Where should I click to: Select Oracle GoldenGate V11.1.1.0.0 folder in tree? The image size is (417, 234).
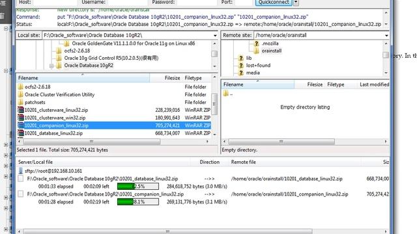pyautogui.click(x=66, y=44)
